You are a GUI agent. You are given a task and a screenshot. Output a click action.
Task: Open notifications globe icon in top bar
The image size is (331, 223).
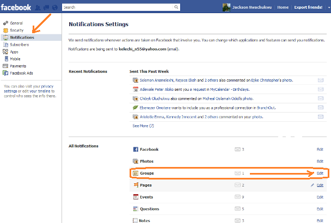click(x=55, y=8)
